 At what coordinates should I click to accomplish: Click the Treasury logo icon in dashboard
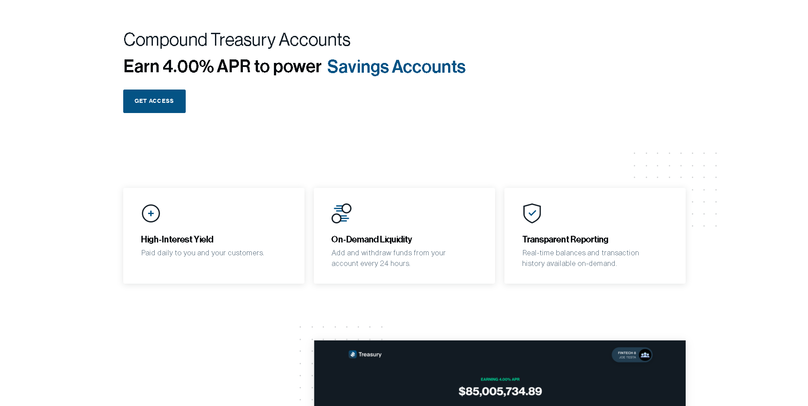click(353, 354)
